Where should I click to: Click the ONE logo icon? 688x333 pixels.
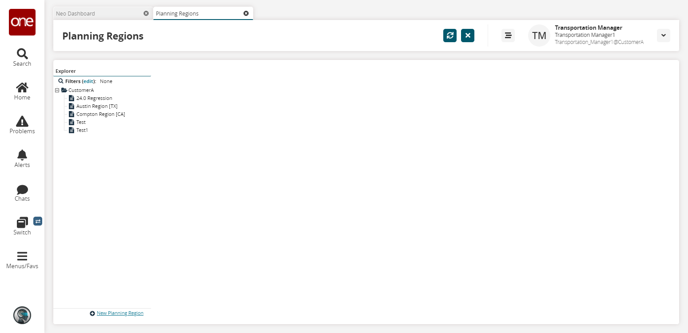pos(22,22)
